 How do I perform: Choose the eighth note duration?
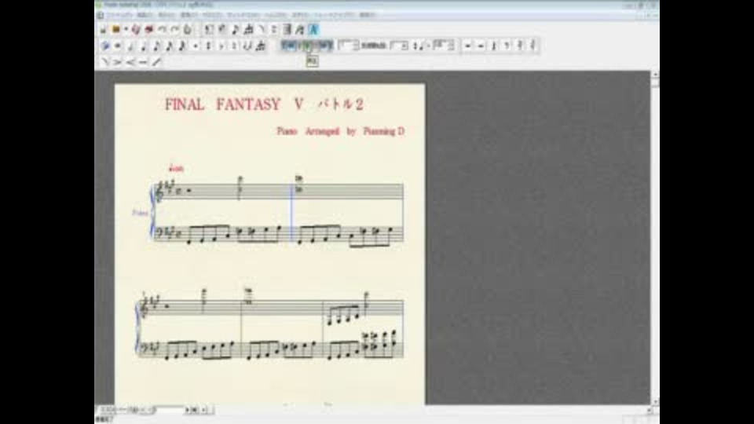156,46
